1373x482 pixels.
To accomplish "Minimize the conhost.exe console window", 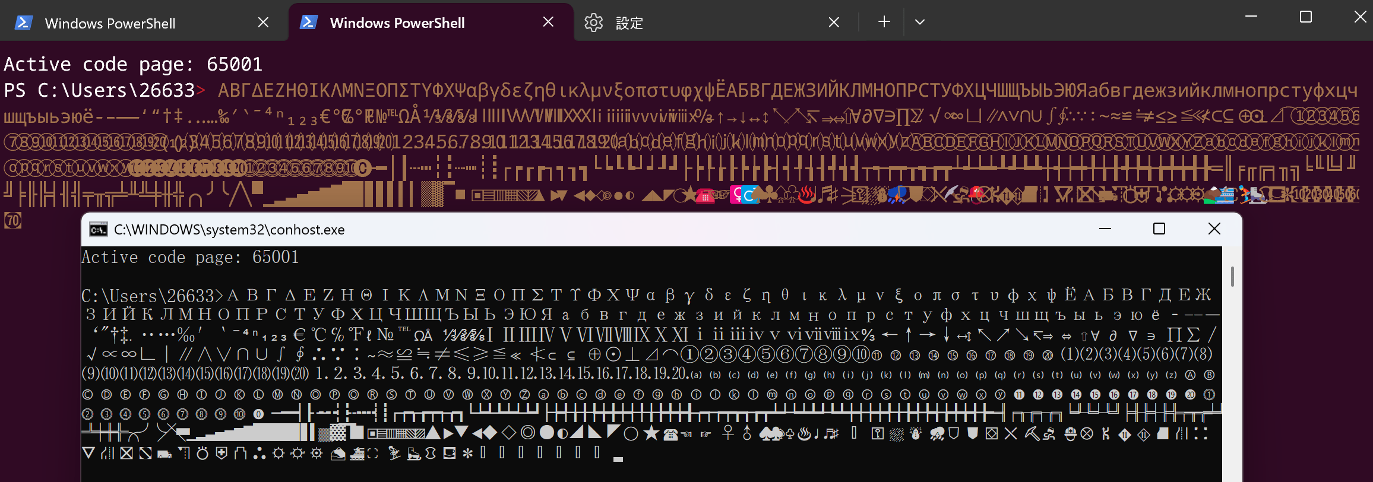I will [x=1105, y=229].
